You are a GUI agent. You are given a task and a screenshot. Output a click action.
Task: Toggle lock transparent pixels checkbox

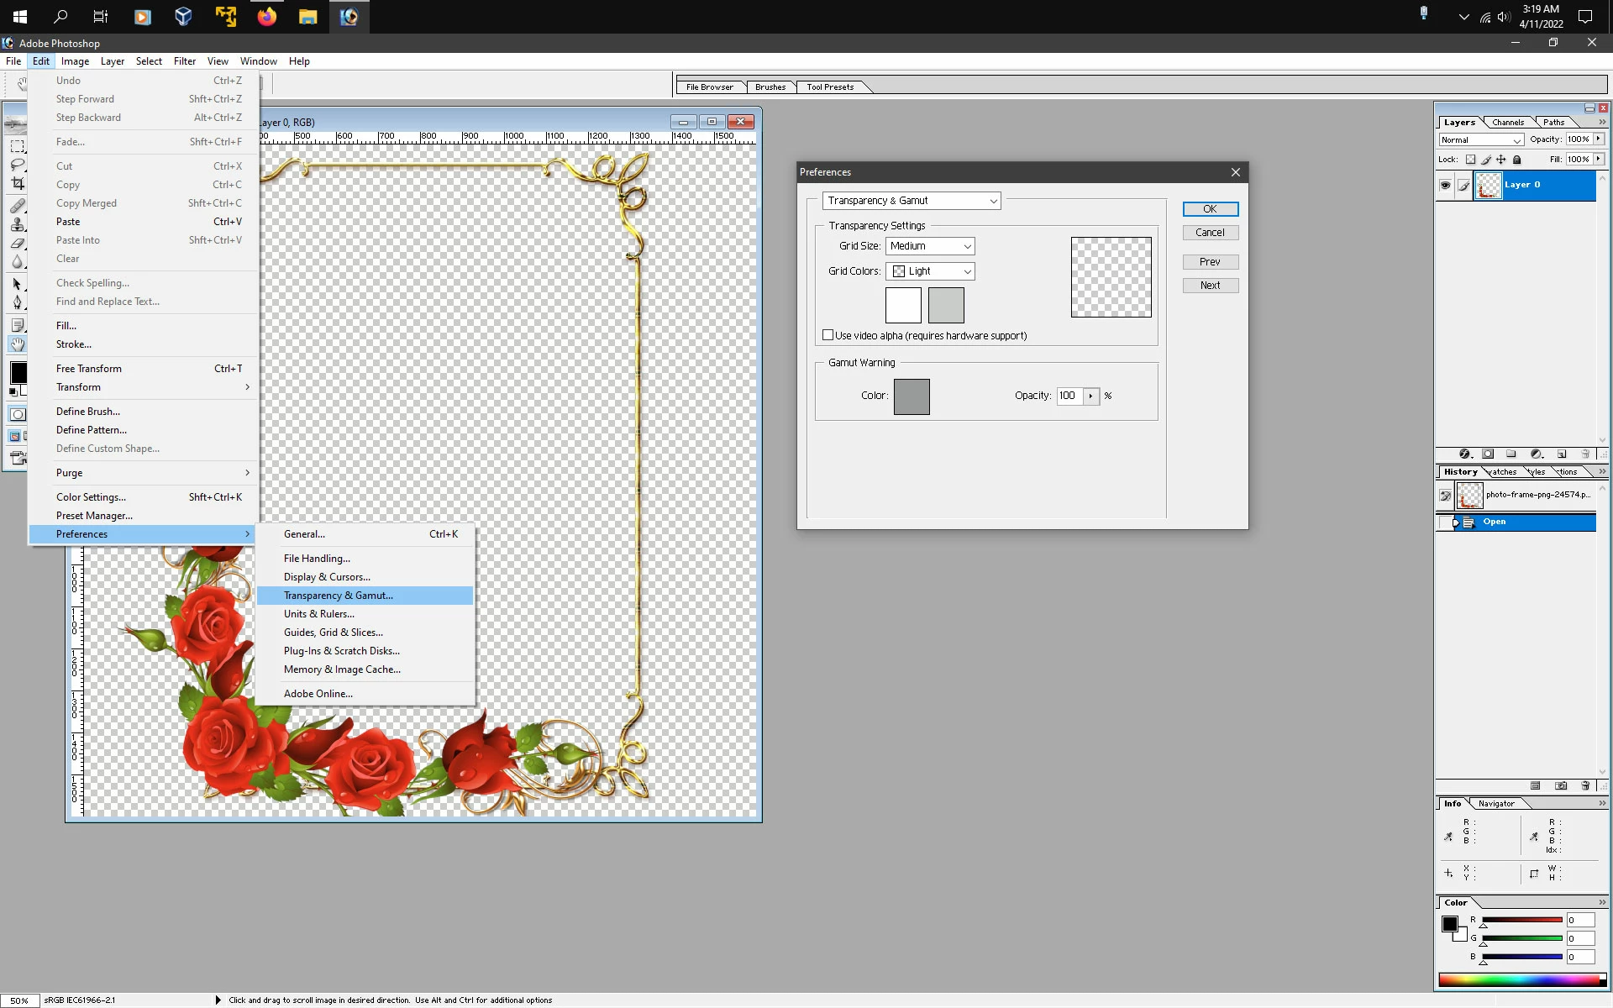click(x=1470, y=160)
